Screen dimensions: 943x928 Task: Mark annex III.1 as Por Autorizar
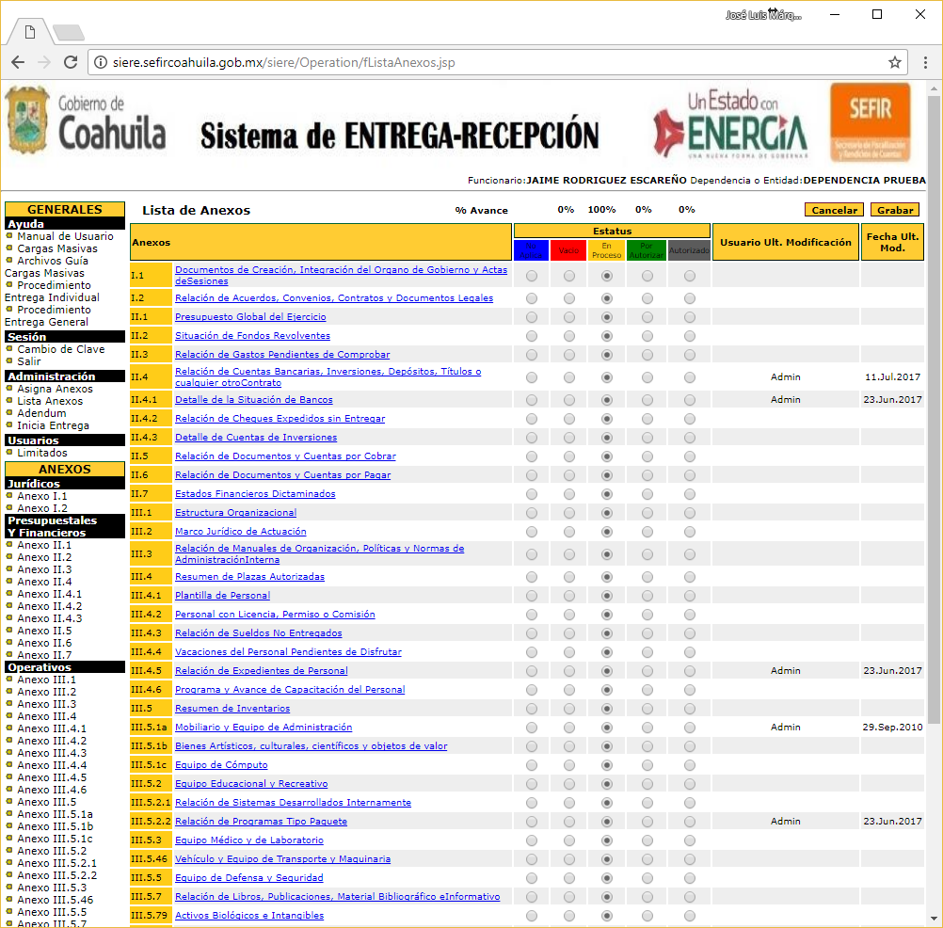647,513
